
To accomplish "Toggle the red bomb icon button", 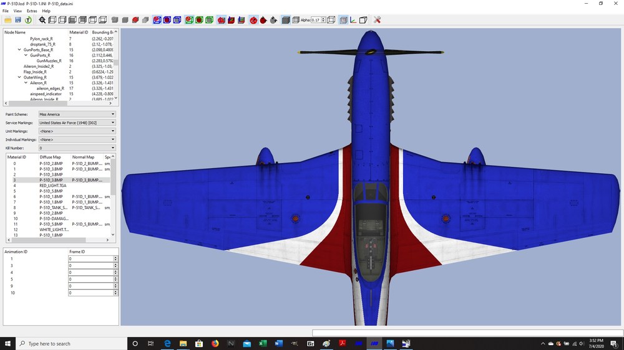I will tap(263, 20).
